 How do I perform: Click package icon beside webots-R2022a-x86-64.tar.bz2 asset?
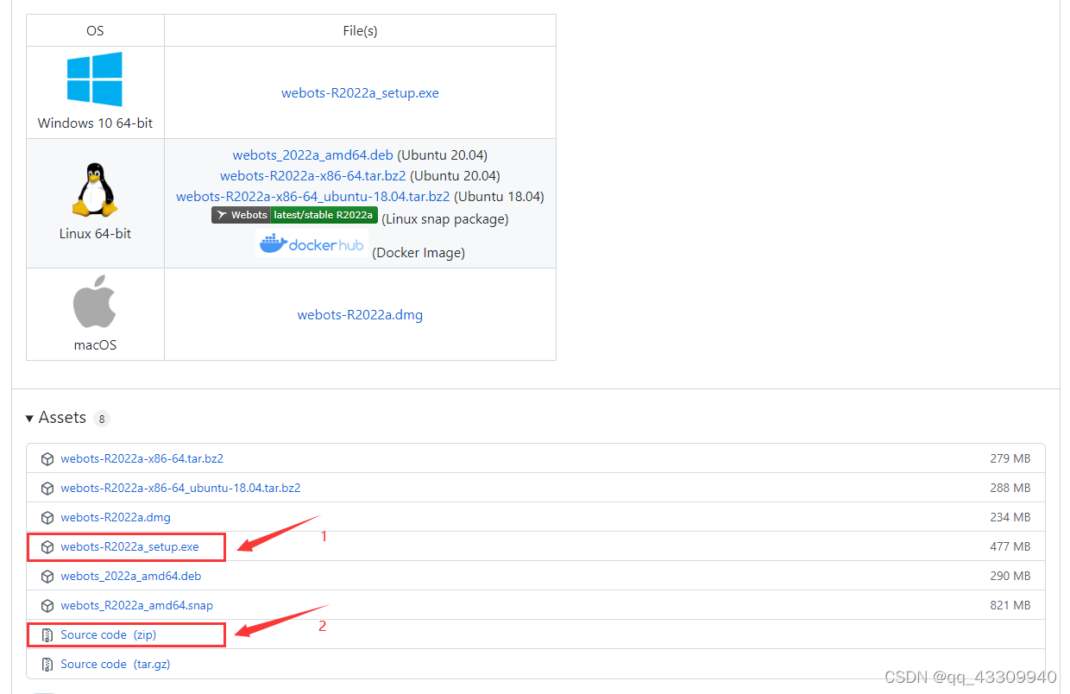tap(47, 459)
